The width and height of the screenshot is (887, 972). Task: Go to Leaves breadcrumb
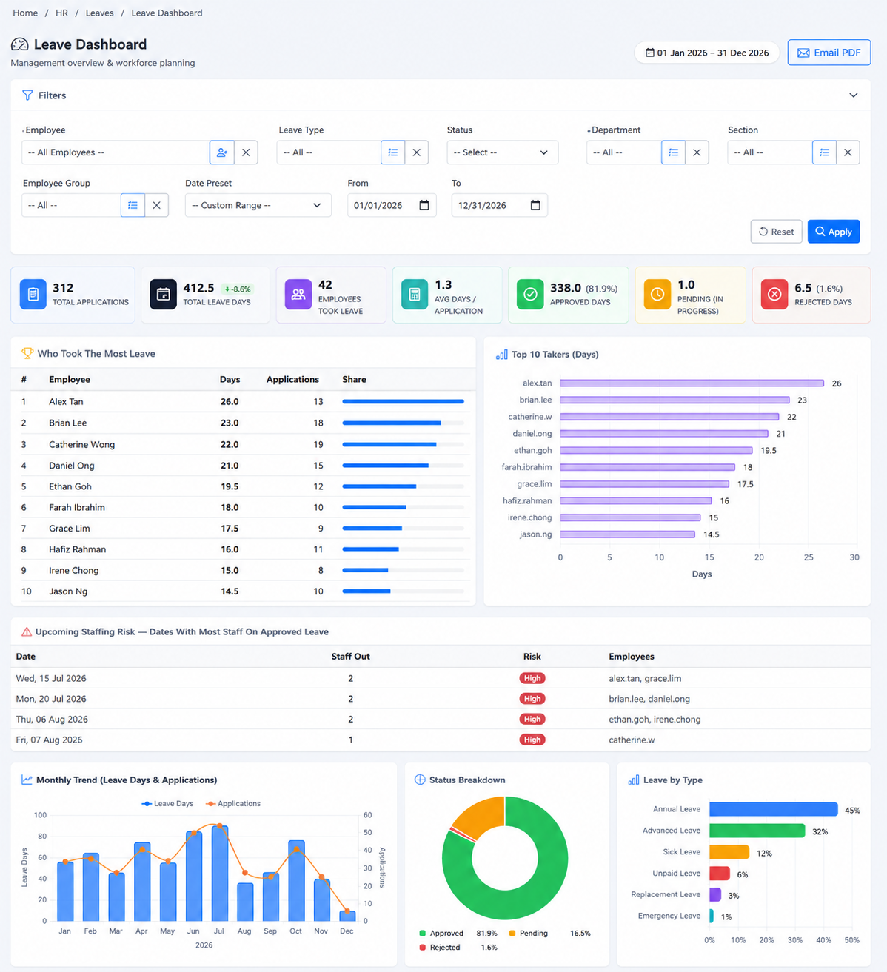(x=100, y=13)
